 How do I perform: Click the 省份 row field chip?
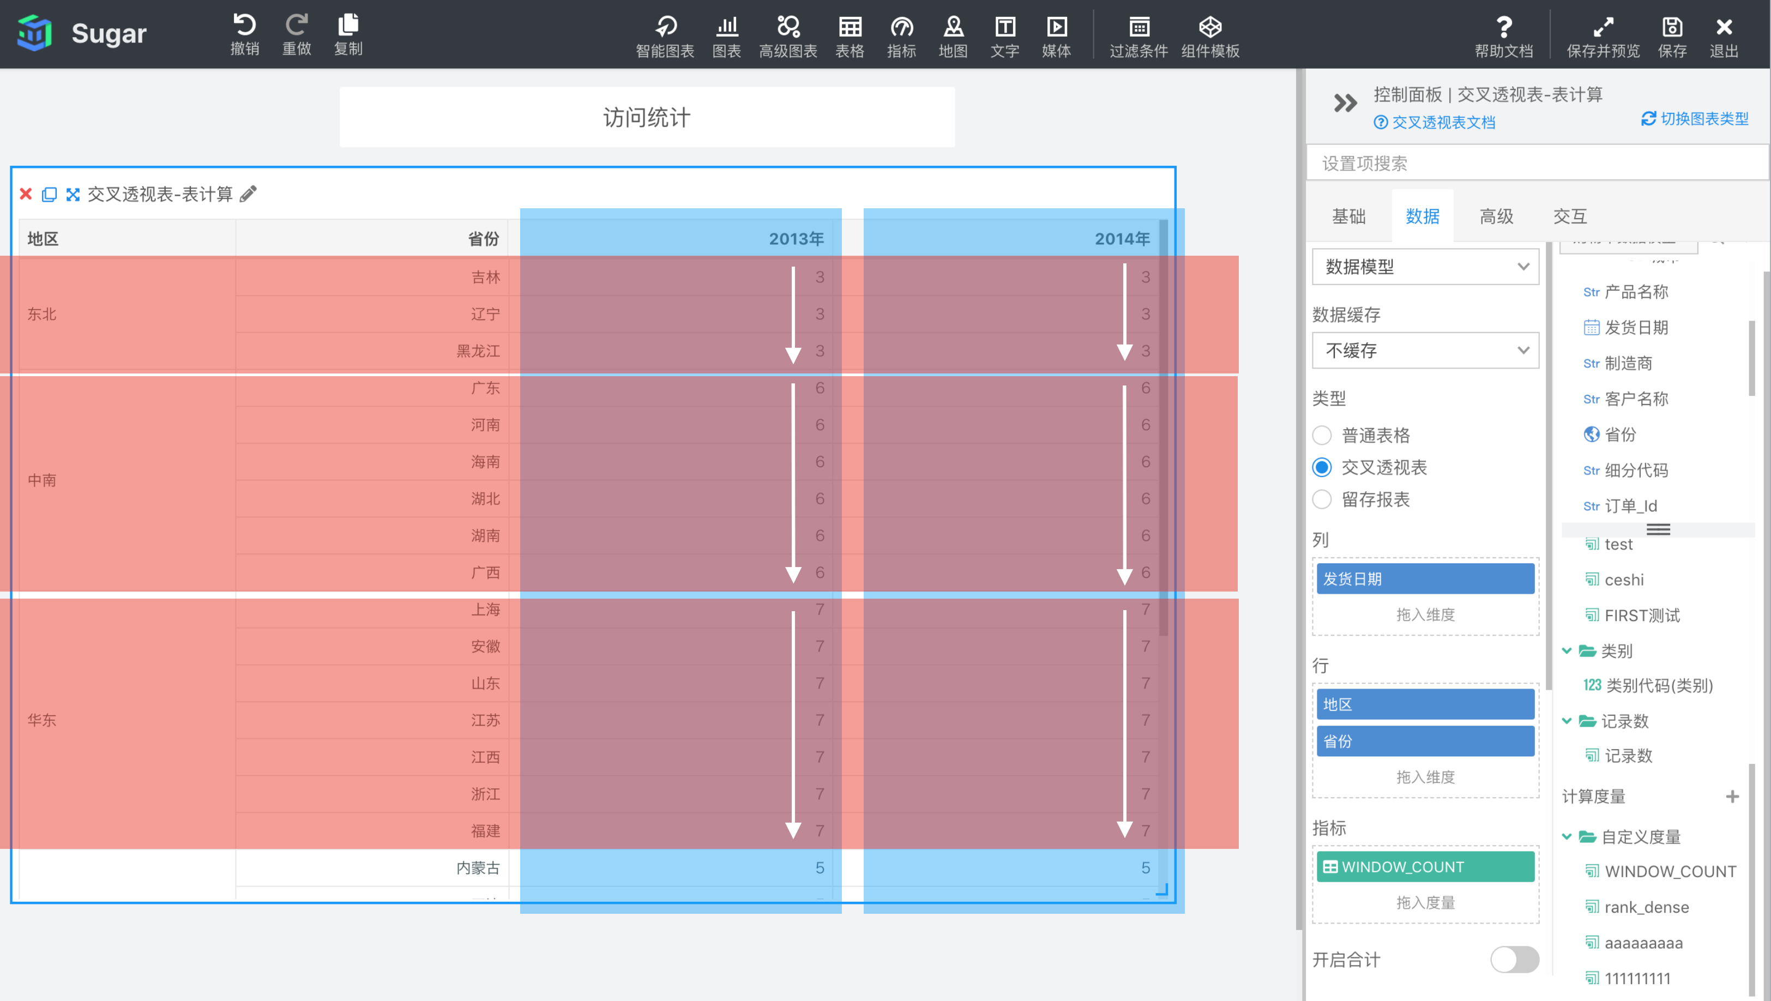click(1425, 742)
